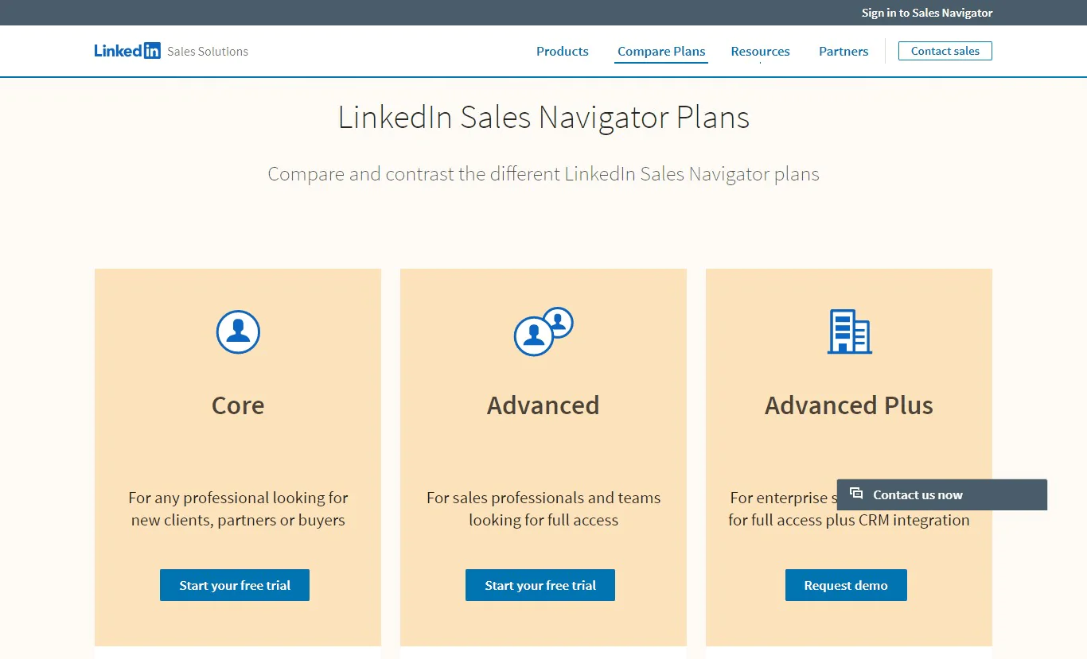Click the chat icon in Contact us now
1087x659 pixels.
point(856,494)
